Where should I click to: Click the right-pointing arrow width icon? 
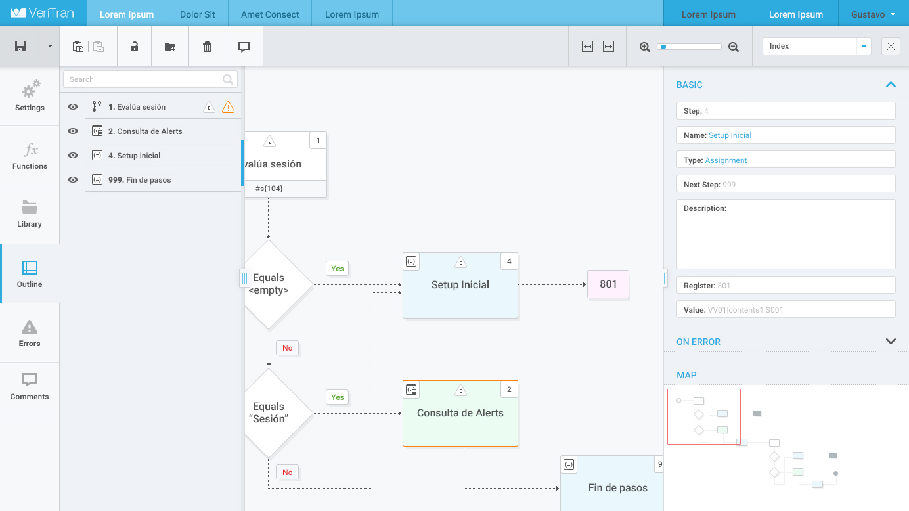pos(608,47)
